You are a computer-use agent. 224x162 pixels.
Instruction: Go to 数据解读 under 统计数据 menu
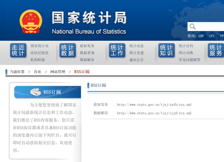(87, 60)
